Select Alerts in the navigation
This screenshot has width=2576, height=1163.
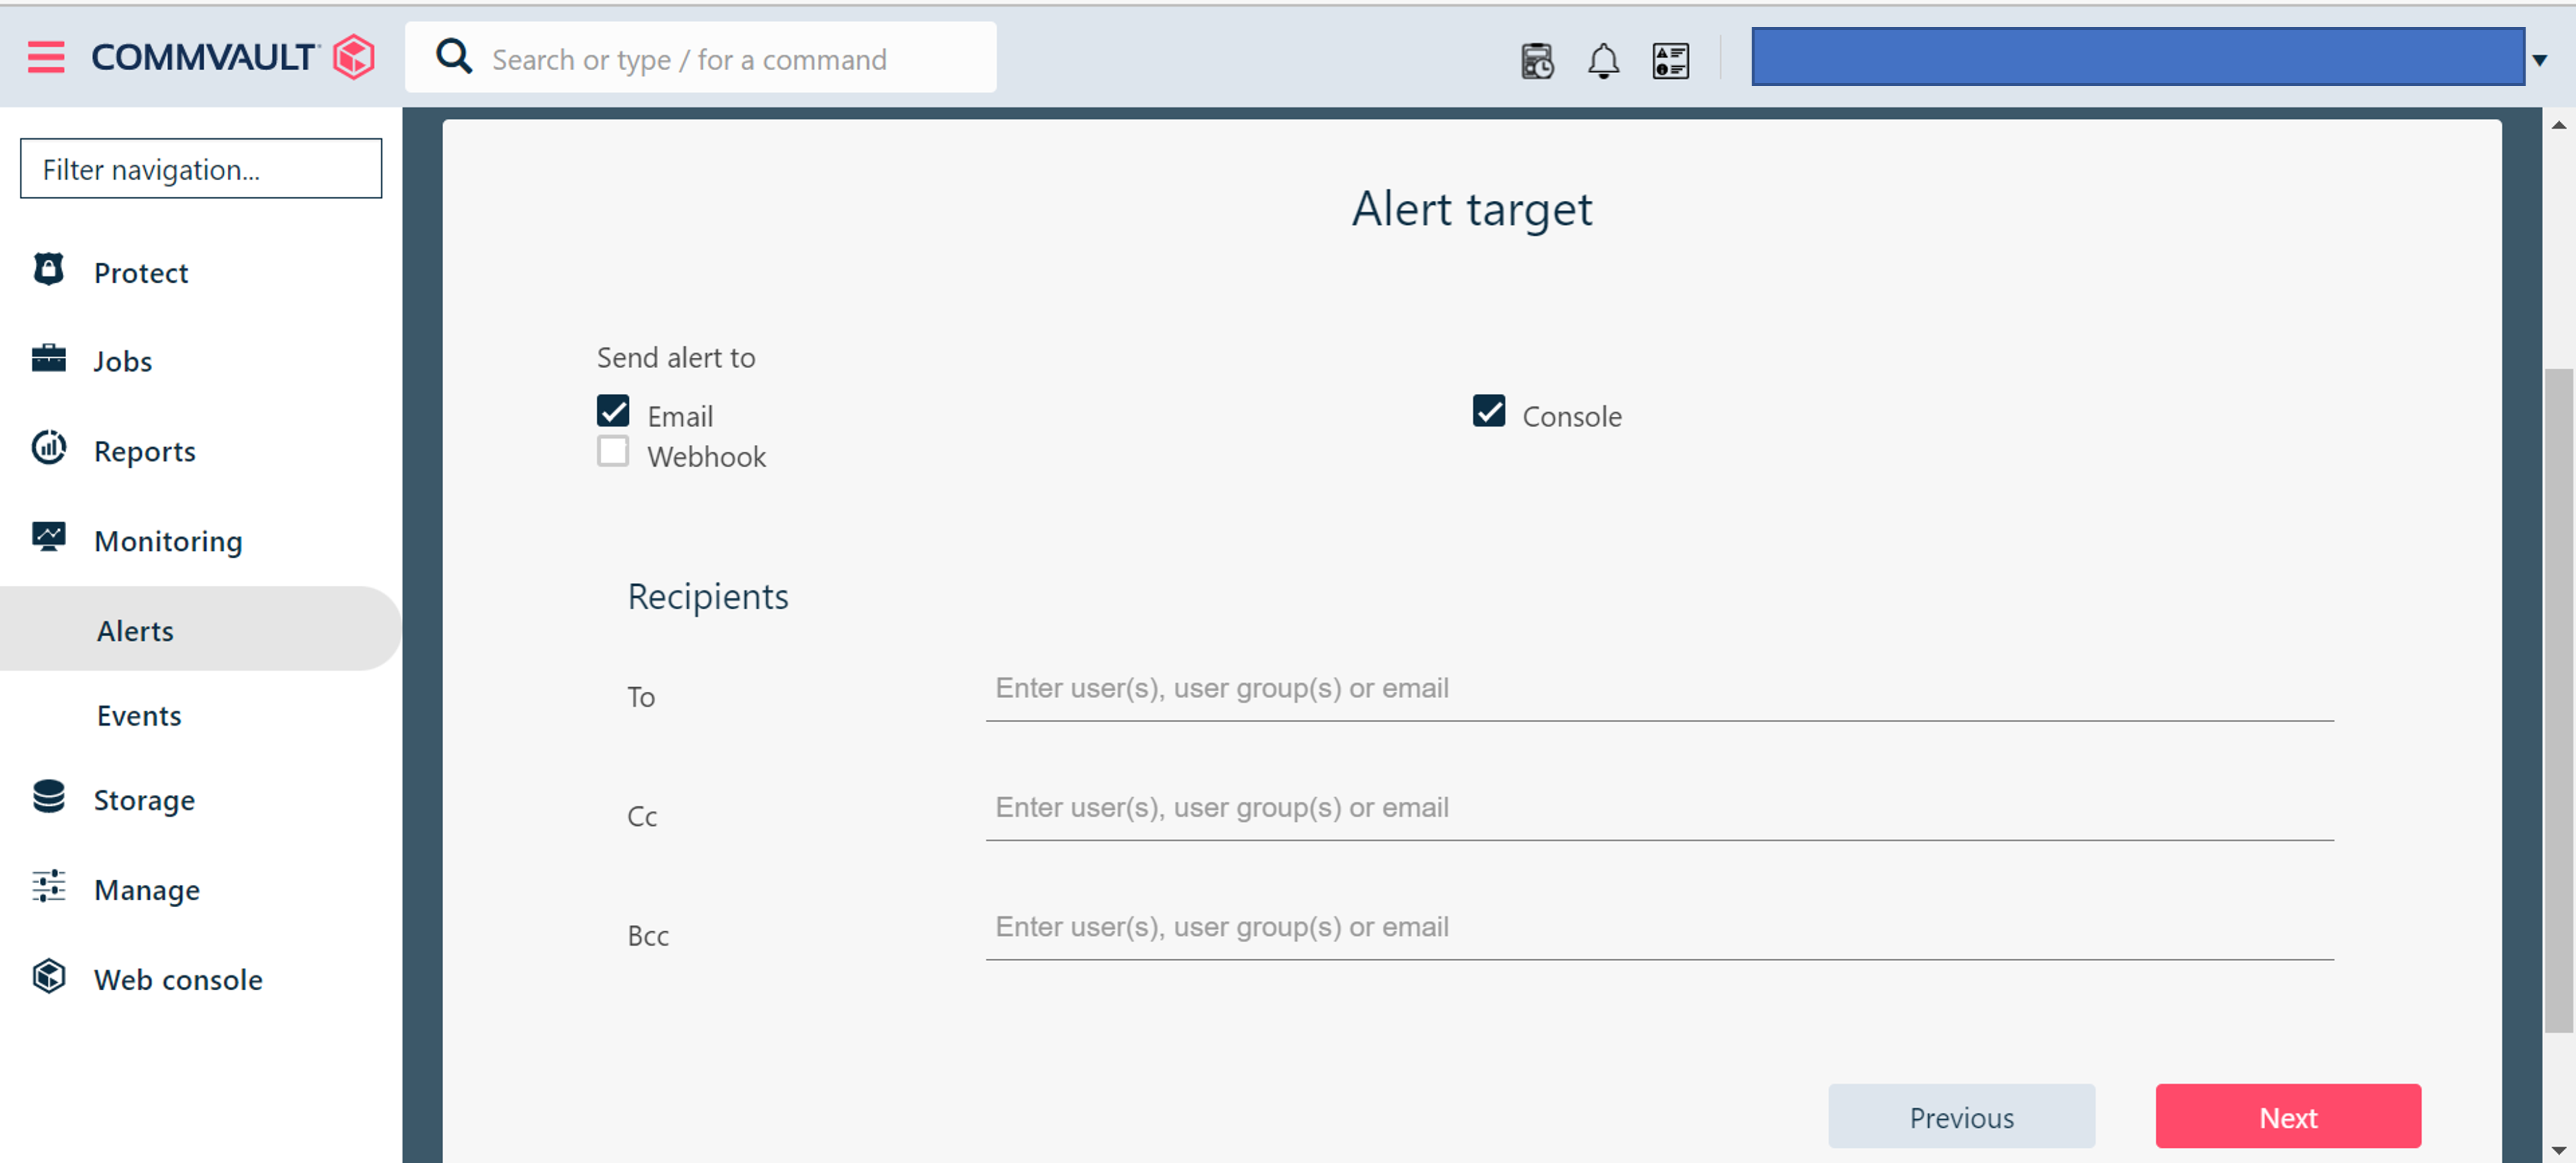point(135,631)
